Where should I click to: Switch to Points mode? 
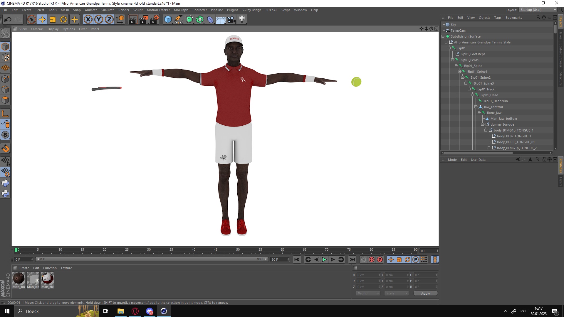[5, 79]
